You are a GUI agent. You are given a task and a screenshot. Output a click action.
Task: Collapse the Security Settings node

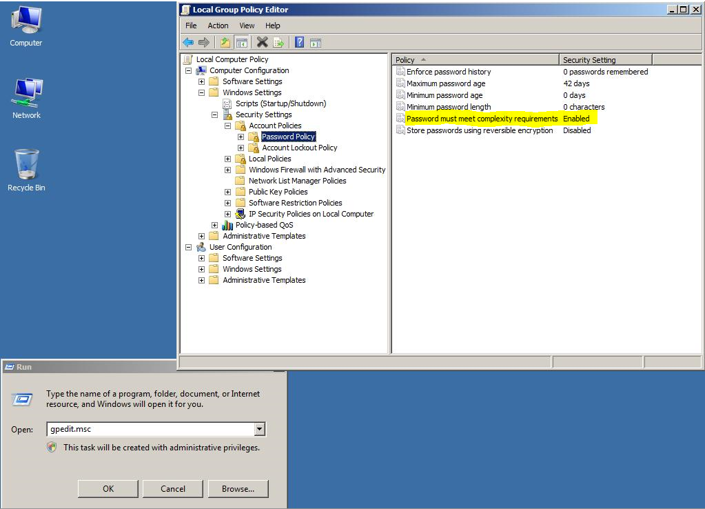pyautogui.click(x=214, y=114)
